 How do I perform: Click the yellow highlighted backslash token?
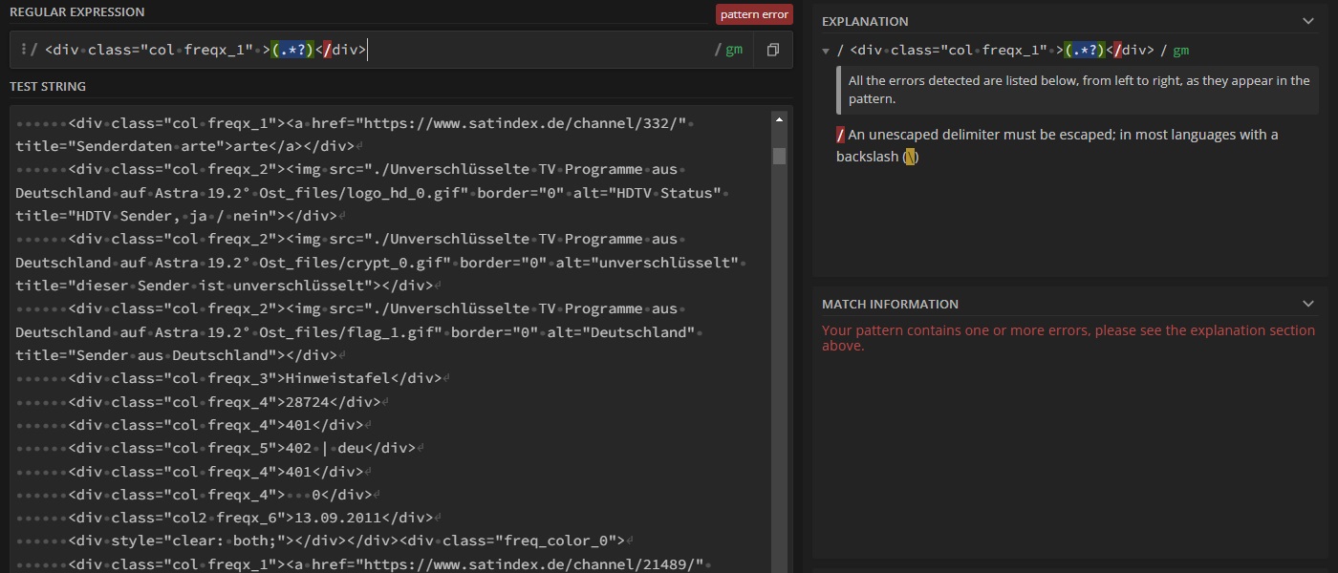click(x=911, y=157)
